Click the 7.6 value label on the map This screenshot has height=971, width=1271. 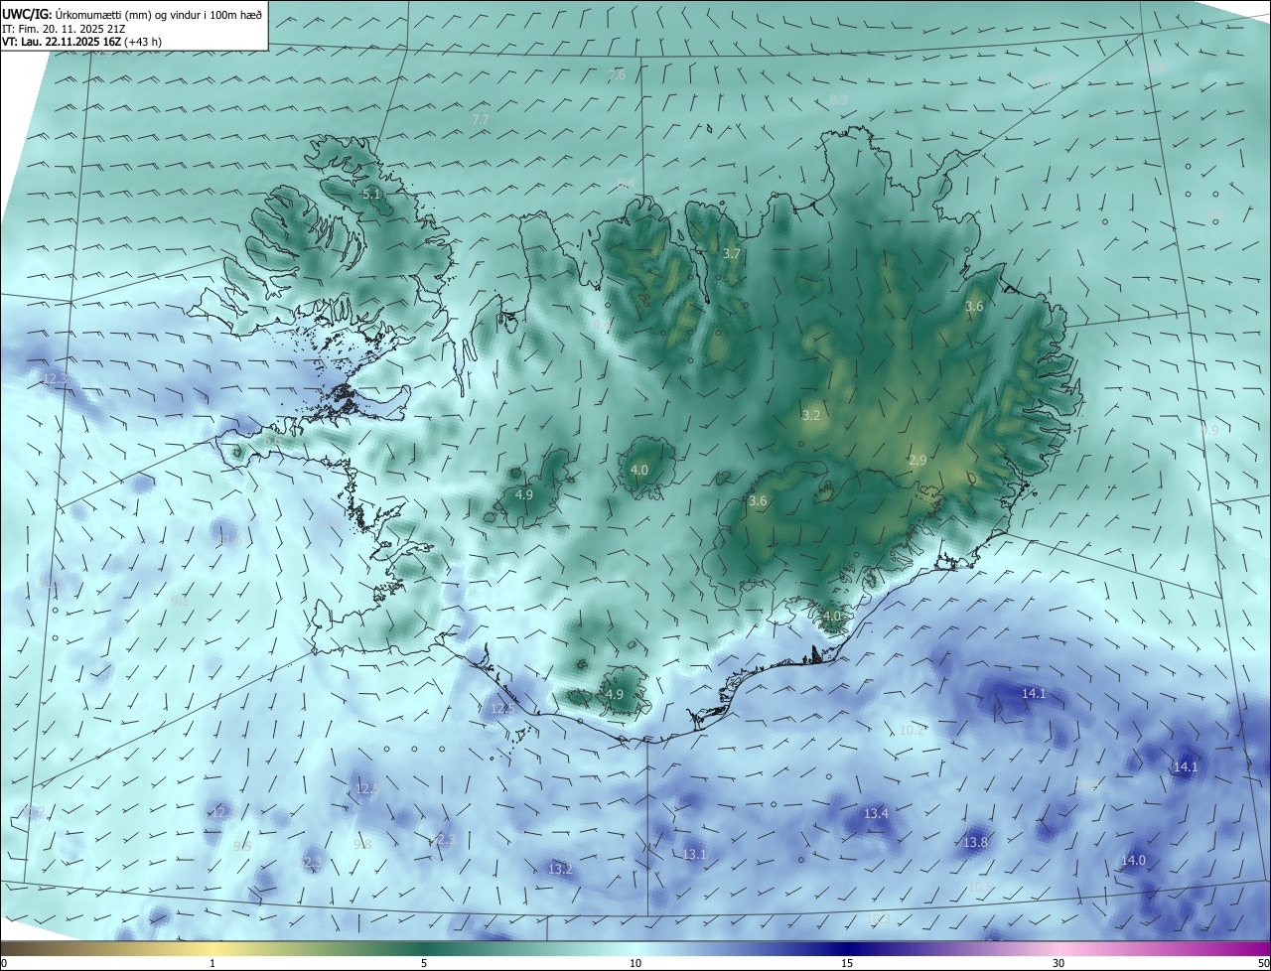[x=617, y=74]
